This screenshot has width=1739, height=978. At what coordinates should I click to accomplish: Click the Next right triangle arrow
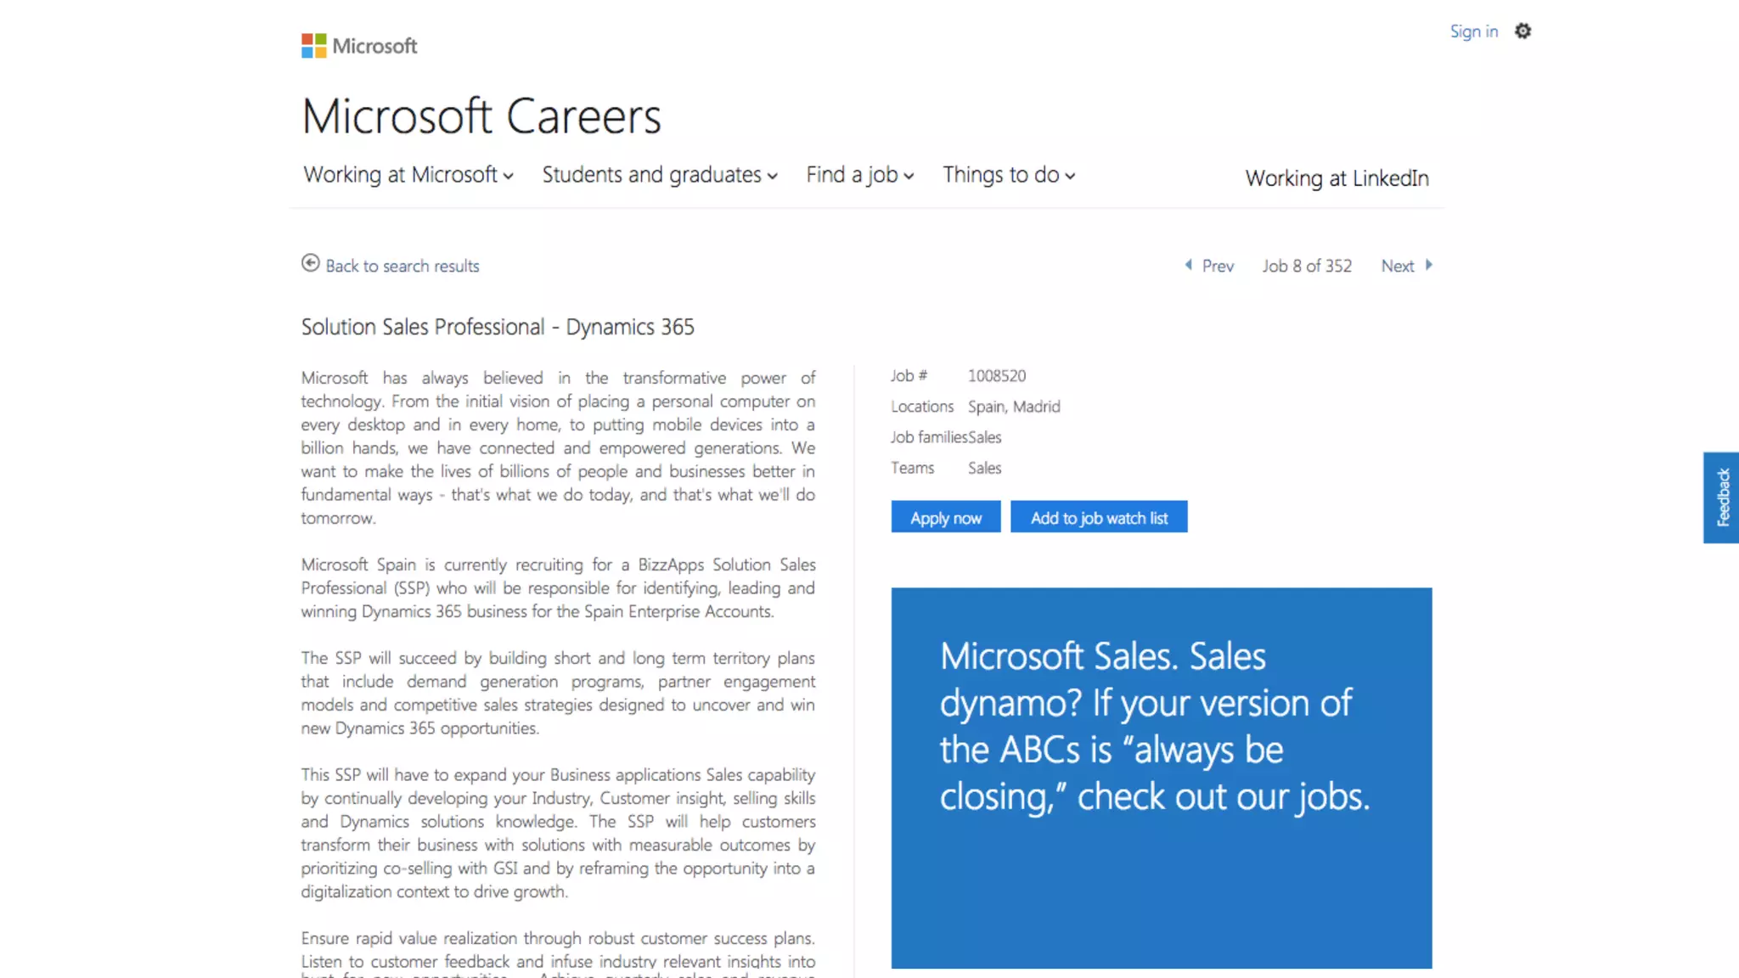1429,265
